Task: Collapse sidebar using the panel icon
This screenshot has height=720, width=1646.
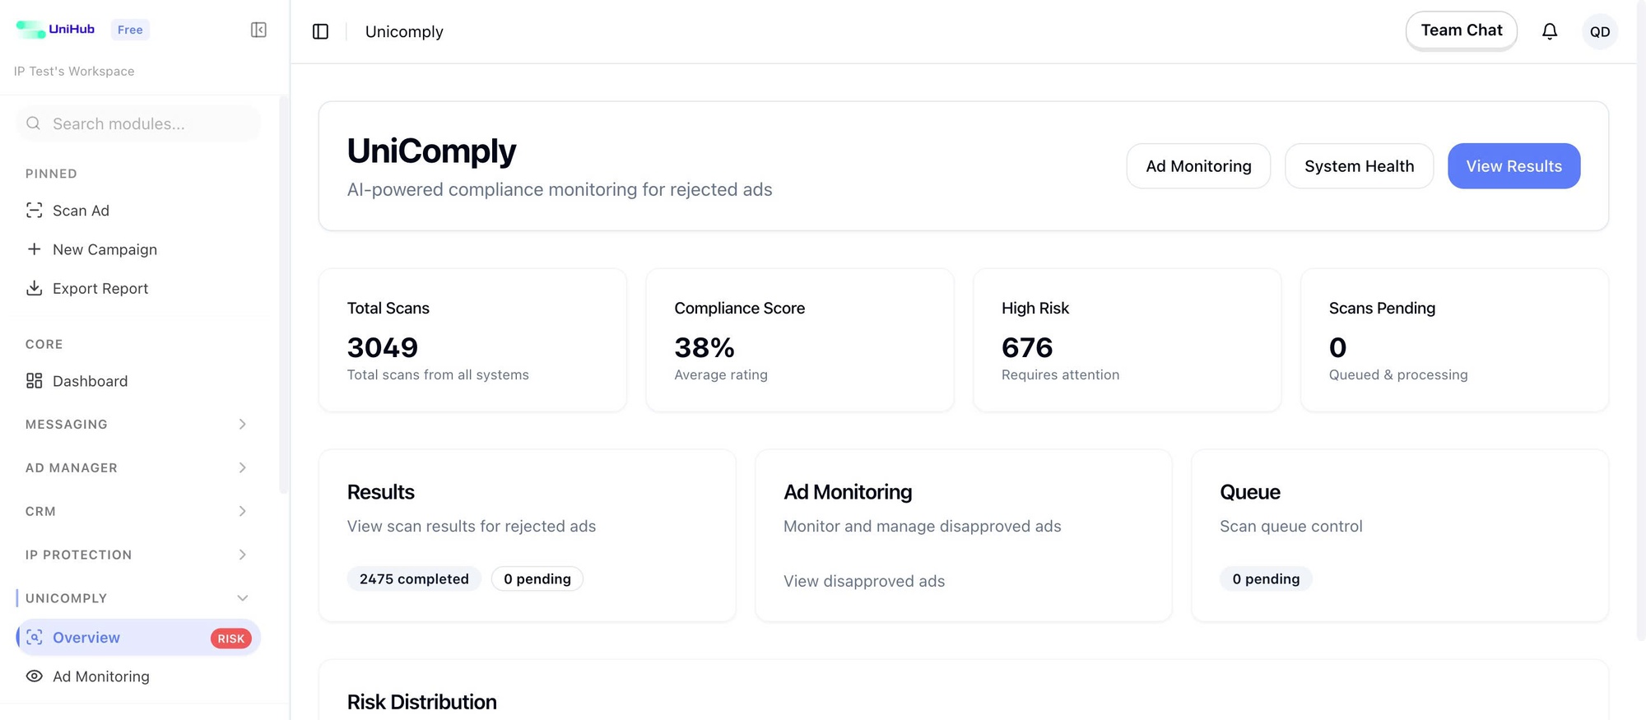Action: [x=258, y=30]
